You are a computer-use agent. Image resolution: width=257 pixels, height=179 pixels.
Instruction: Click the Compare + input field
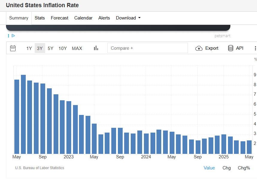pyautogui.click(x=147, y=48)
